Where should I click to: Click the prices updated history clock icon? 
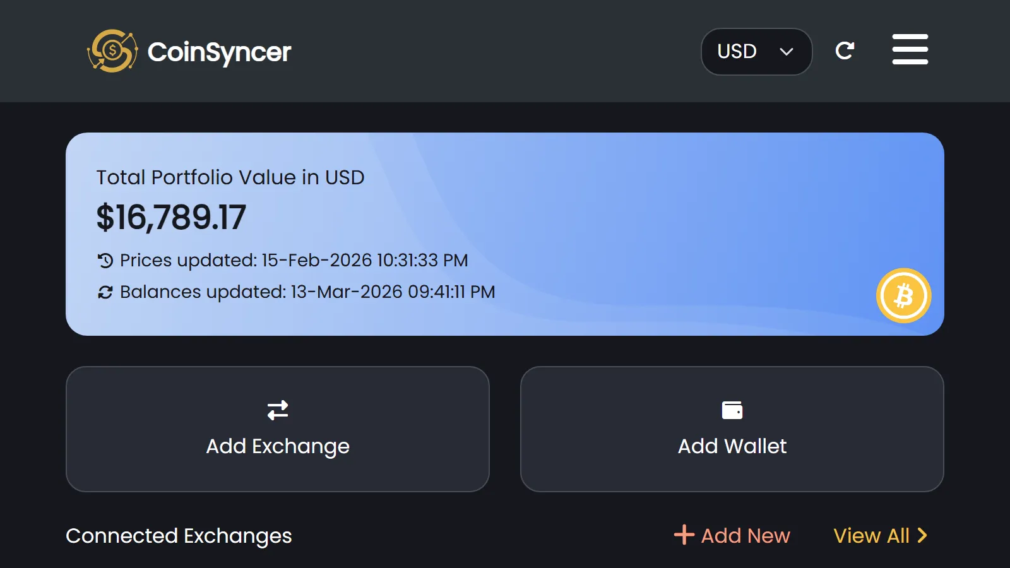coord(105,260)
